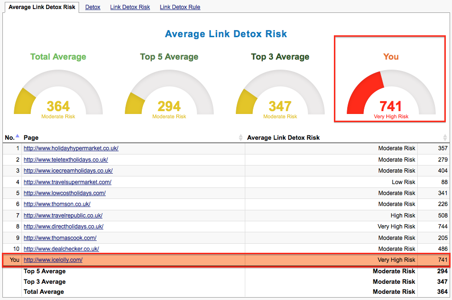Open lowcostholidays.com link
The height and width of the screenshot is (300, 452).
tap(65, 193)
